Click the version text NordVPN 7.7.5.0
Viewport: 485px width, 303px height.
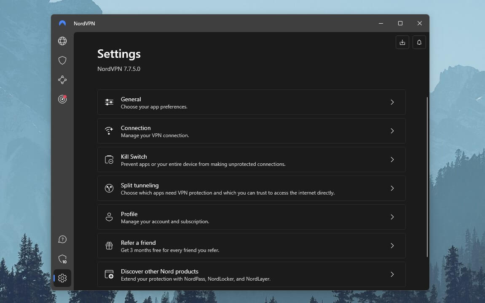(x=119, y=69)
